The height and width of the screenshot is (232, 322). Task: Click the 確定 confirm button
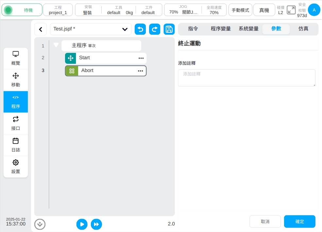point(300,222)
